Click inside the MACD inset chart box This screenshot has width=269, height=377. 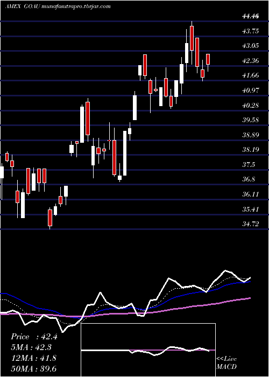[x=148, y=350]
